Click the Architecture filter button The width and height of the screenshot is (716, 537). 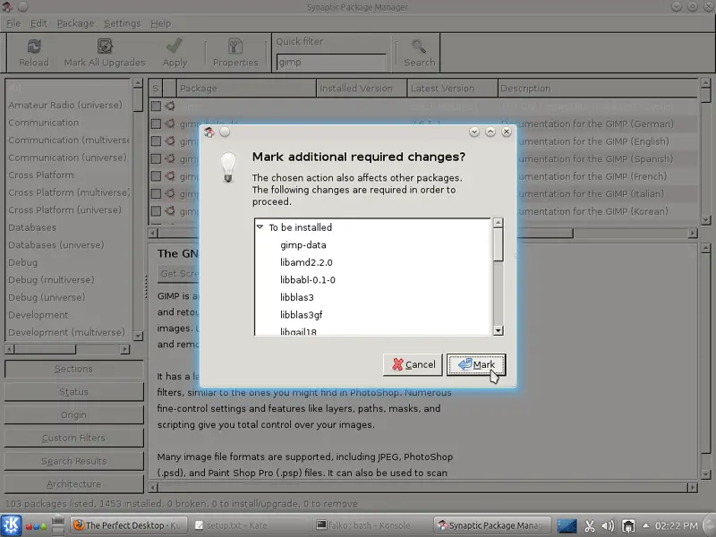click(74, 484)
